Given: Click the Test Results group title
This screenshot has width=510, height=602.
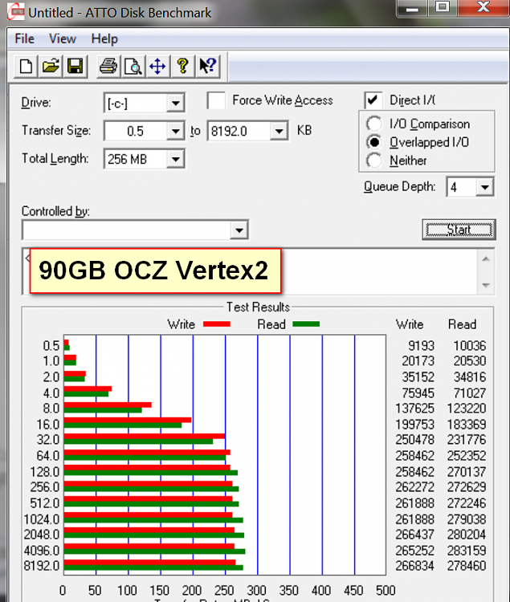Looking at the screenshot, I should pyautogui.click(x=258, y=307).
